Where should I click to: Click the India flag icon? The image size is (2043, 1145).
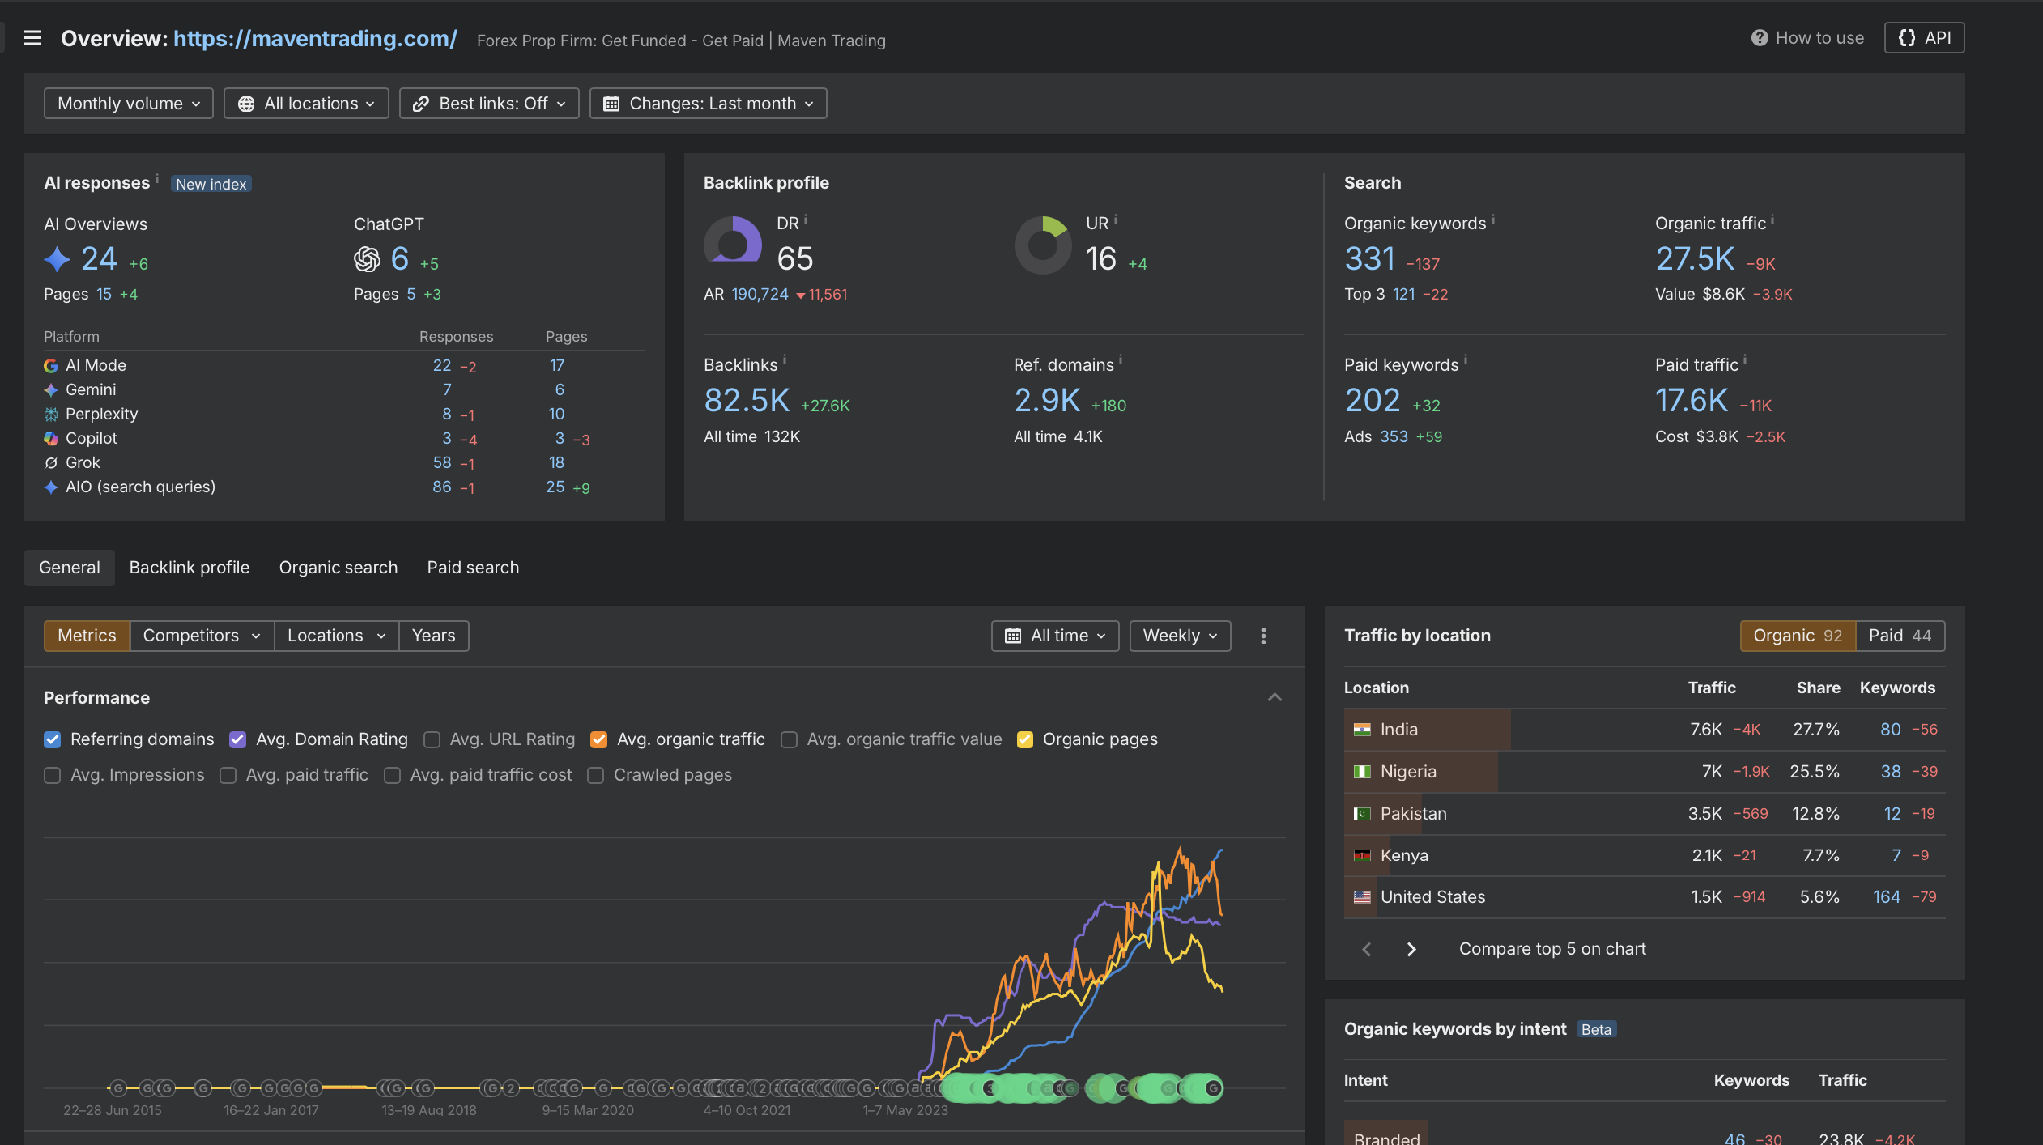pos(1362,730)
